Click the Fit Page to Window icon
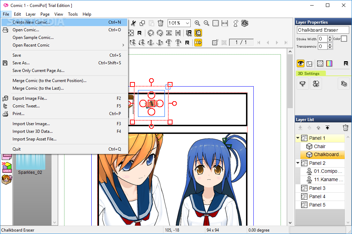This screenshot has width=352, height=234. tap(215, 23)
